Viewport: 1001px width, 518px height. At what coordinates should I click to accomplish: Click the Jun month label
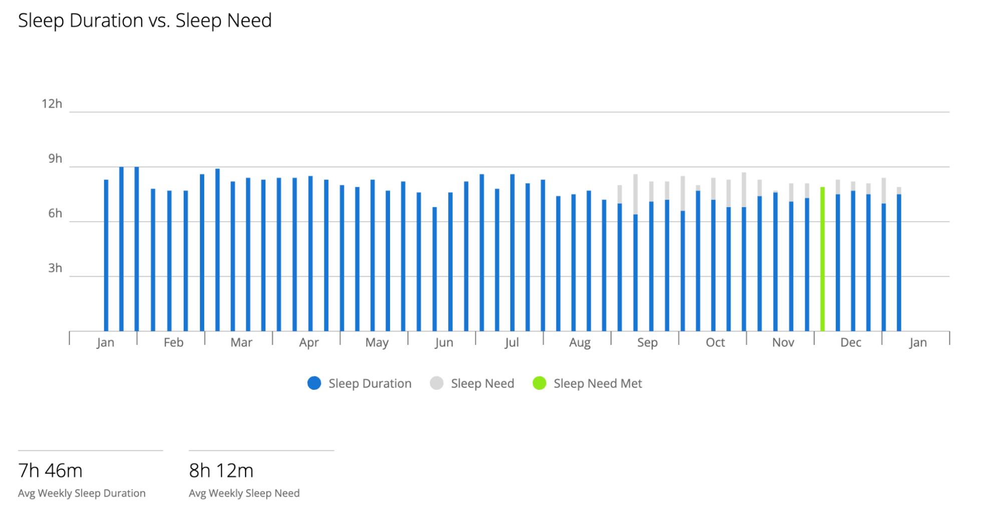tap(444, 343)
